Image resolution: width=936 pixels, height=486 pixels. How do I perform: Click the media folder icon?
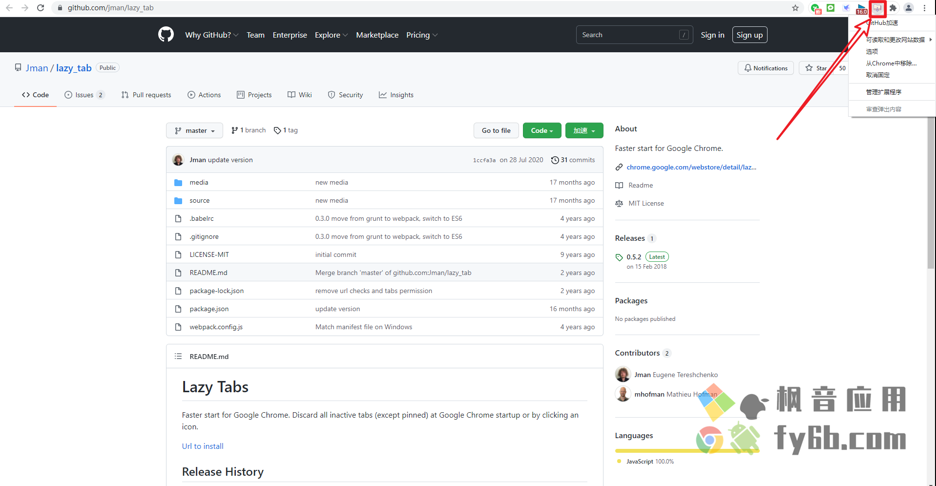[x=178, y=183]
